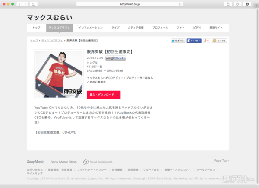Open the Share menu icon

(228, 4)
